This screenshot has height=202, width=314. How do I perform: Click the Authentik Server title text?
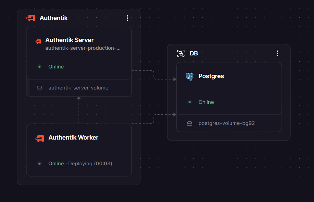[70, 40]
